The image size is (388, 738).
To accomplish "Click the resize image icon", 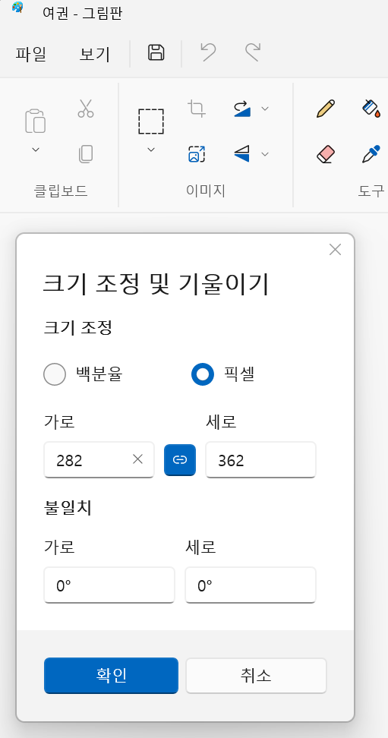I will (197, 154).
